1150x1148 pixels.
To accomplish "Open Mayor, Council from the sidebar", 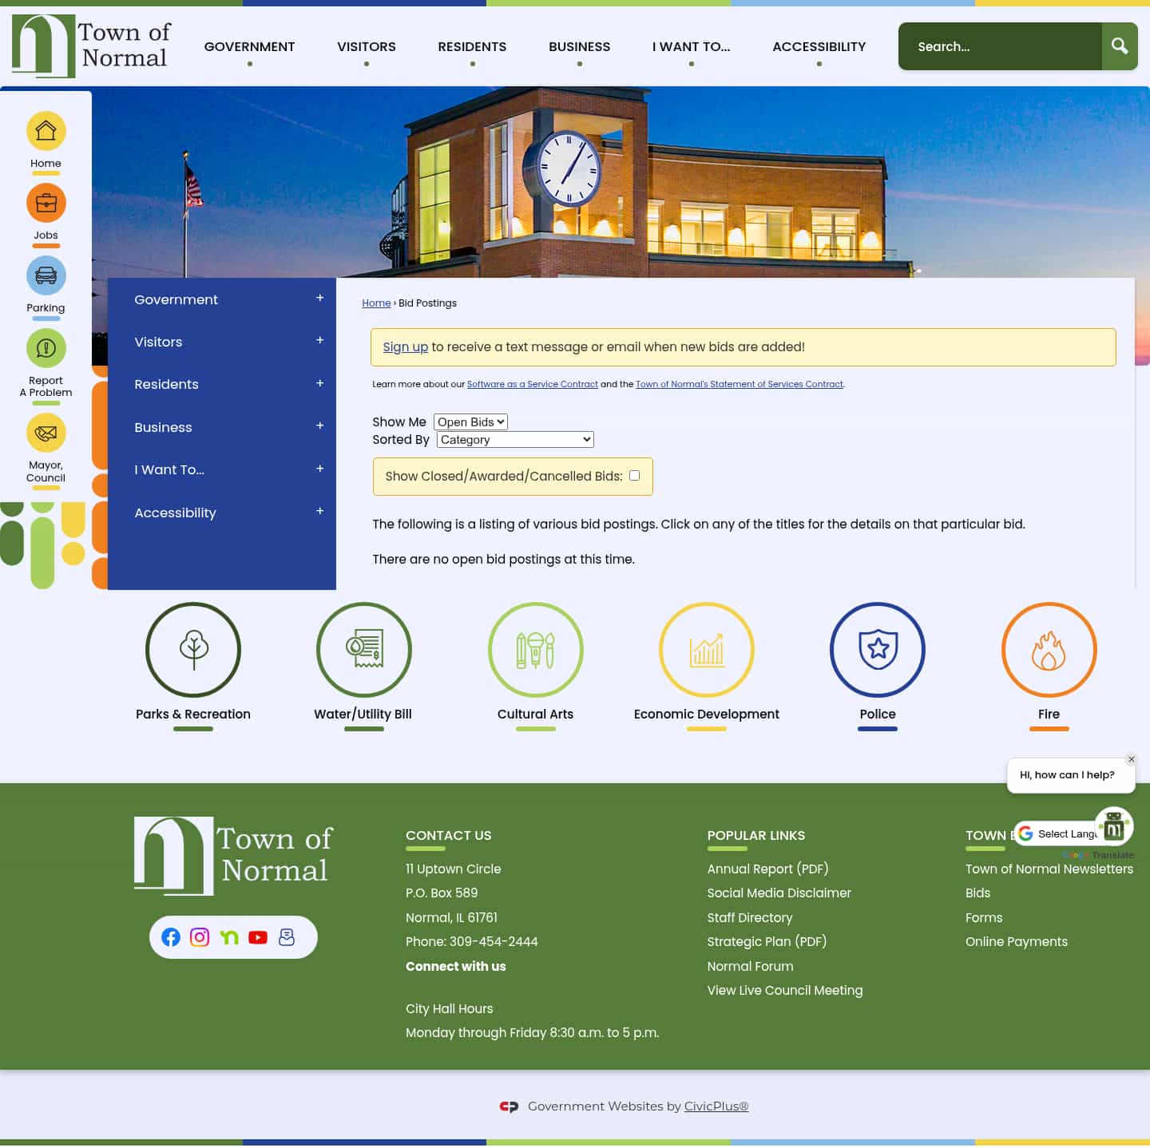I will coord(46,433).
